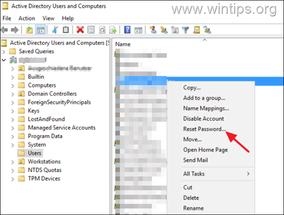The width and height of the screenshot is (284, 215).
Task: Expand the Program Data node
Action: (12, 136)
